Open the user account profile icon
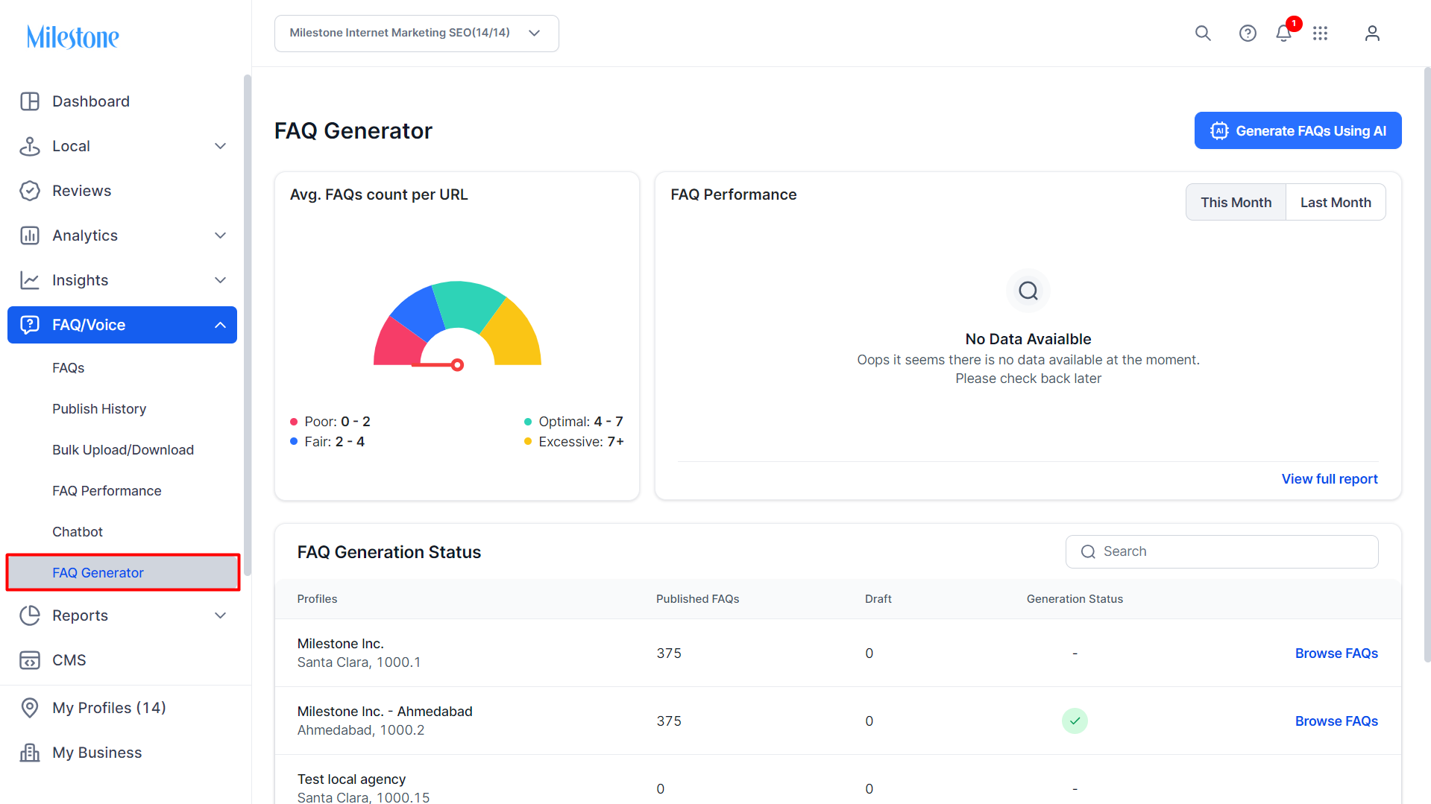Screen dimensions: 1431x804 [x=1372, y=33]
